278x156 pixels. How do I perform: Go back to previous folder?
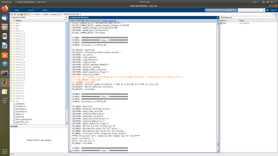tap(12, 14)
